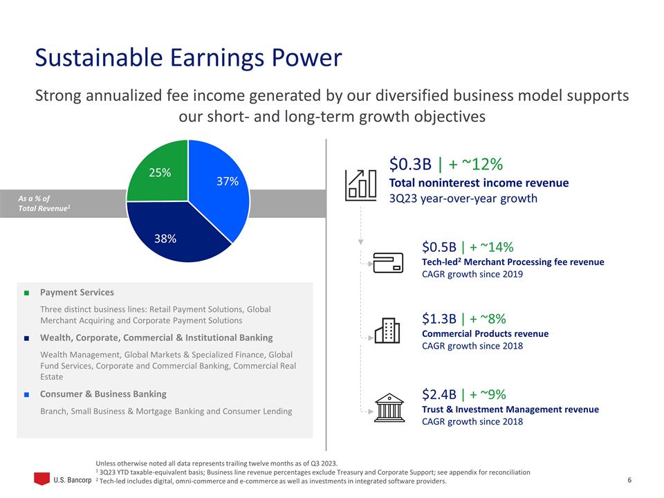
Task: Select the $1.3B | + ~8% figure
Action: coord(463,318)
